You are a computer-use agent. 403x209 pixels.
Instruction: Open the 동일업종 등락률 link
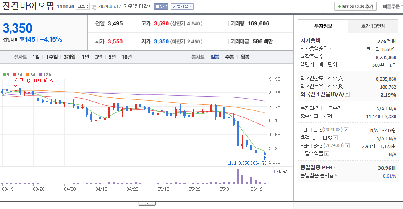pos(317,176)
